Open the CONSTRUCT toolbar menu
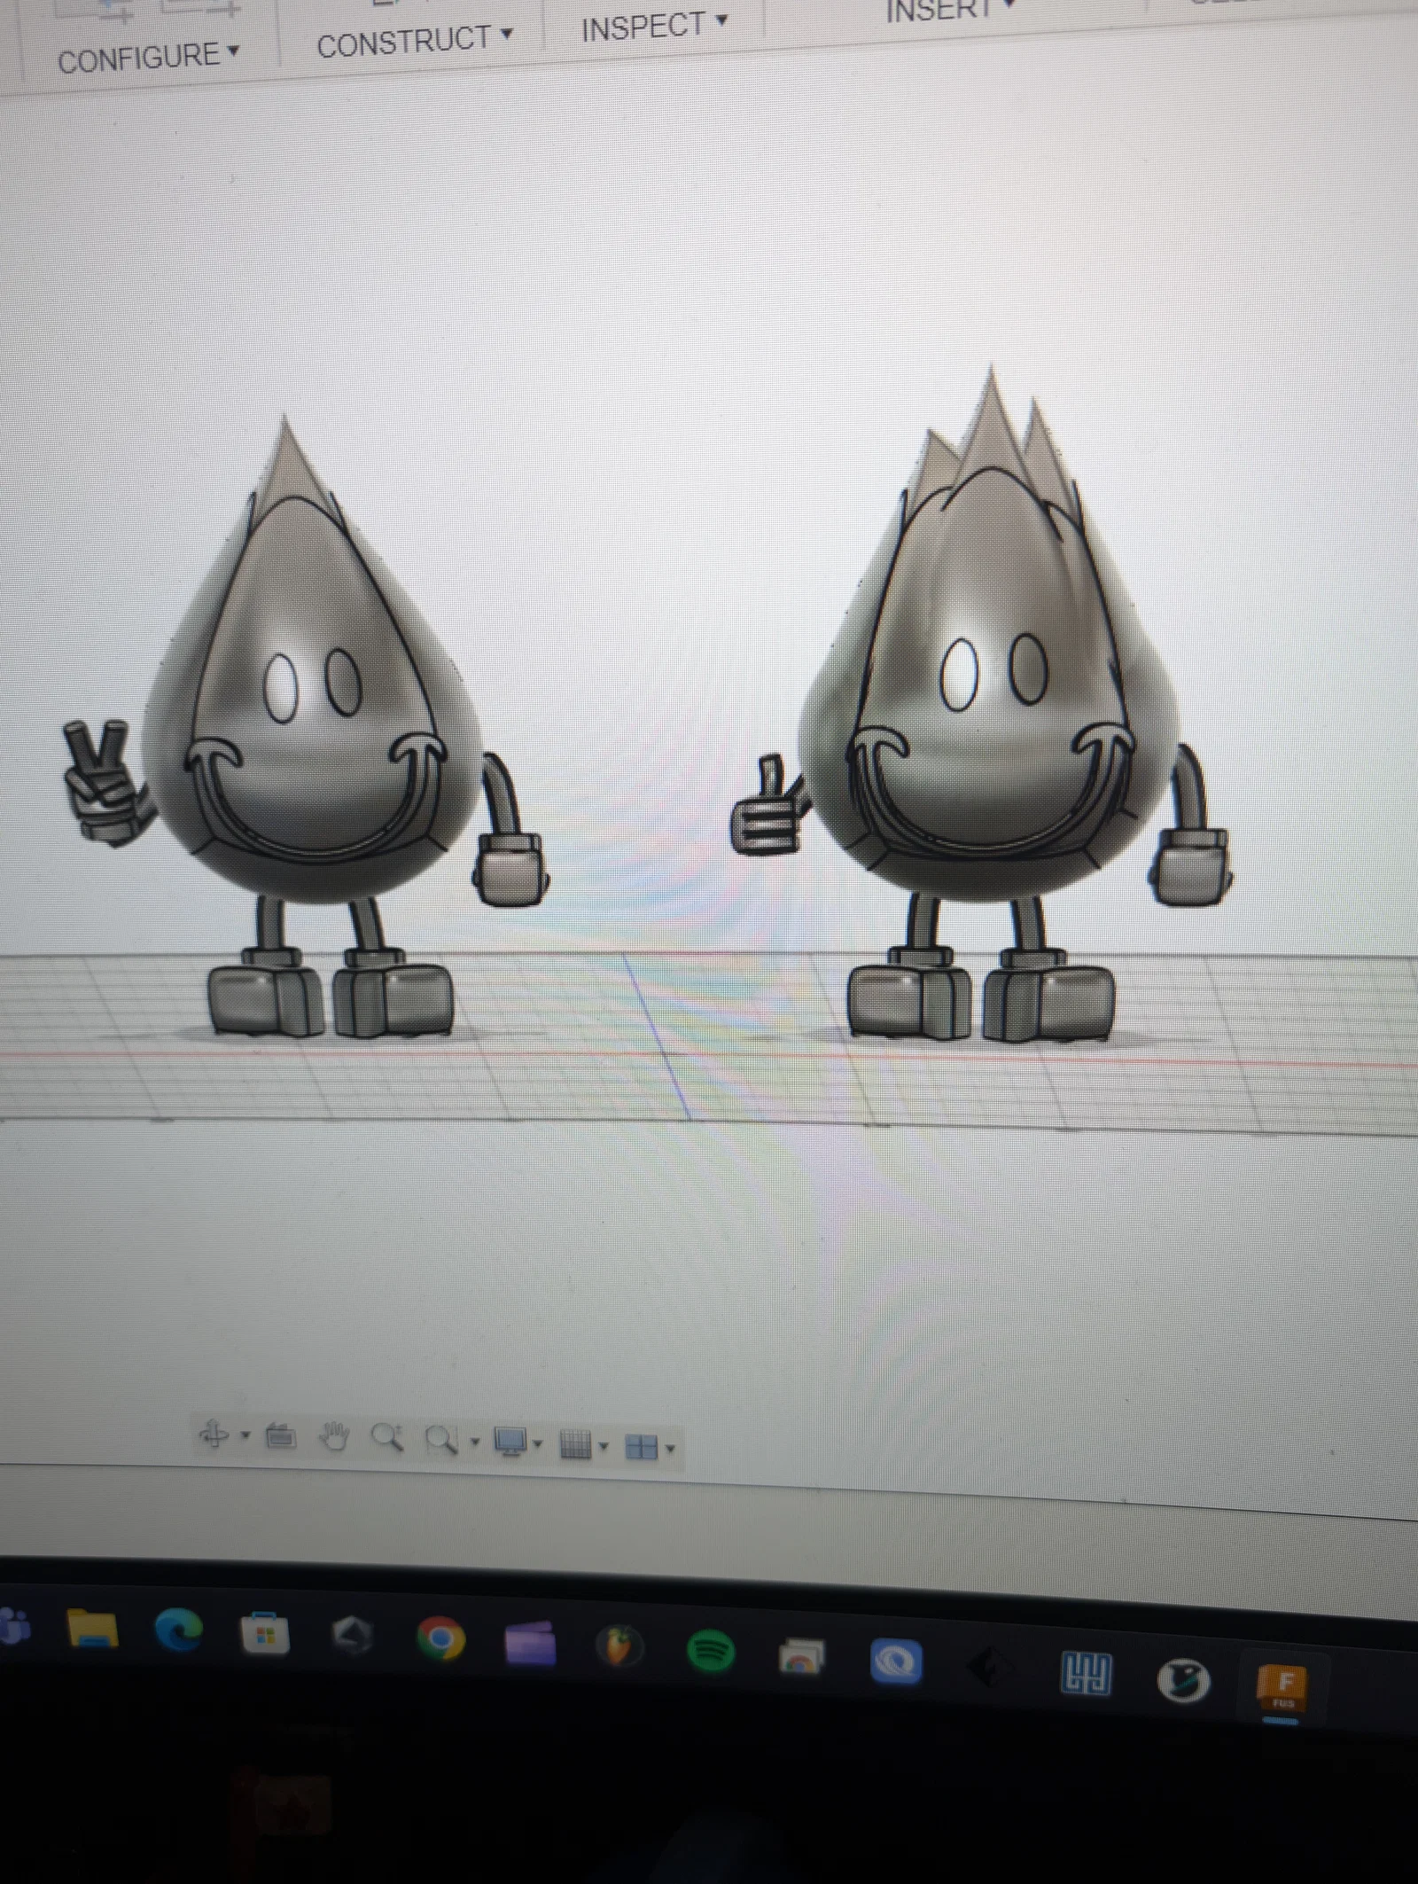Screen dimensions: 1418x1884 pos(414,42)
